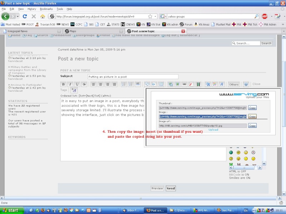Go to Firefox home page
This screenshot has width=286, height=214.
click(x=43, y=16)
